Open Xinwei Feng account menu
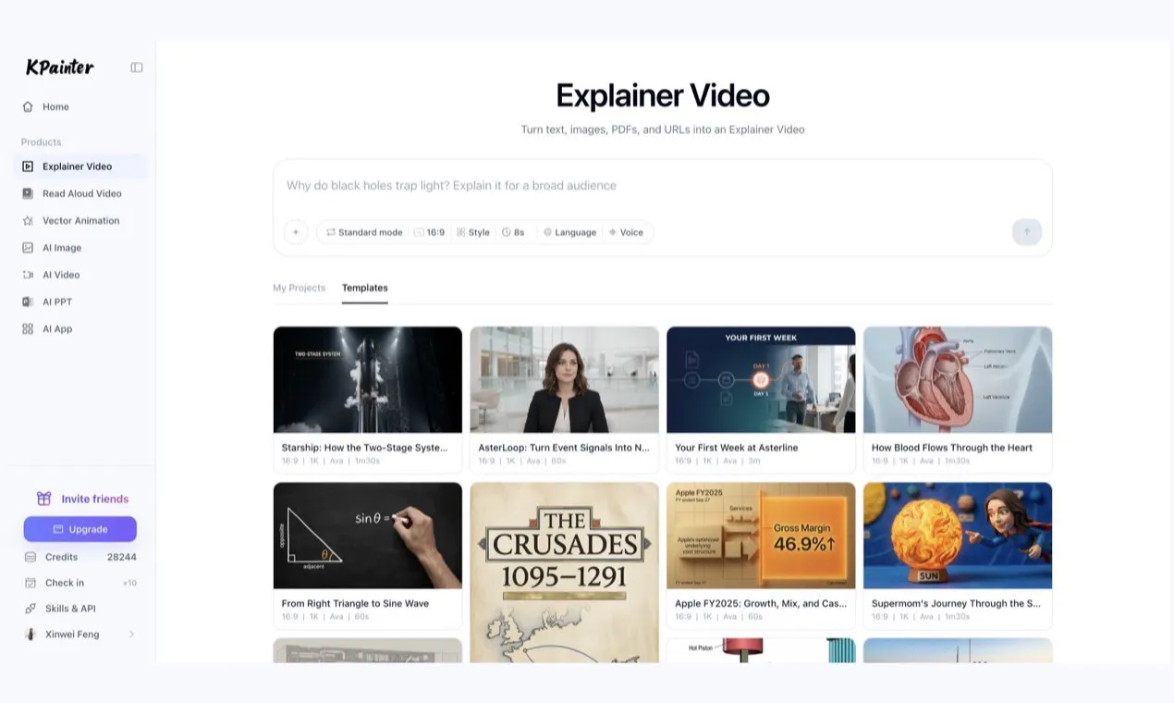This screenshot has width=1174, height=703. [79, 635]
